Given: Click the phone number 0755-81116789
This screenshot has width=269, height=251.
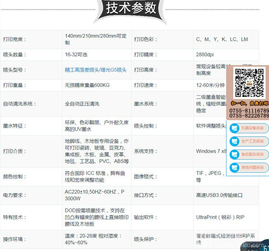Looking at the screenshot, I should tap(249, 111).
